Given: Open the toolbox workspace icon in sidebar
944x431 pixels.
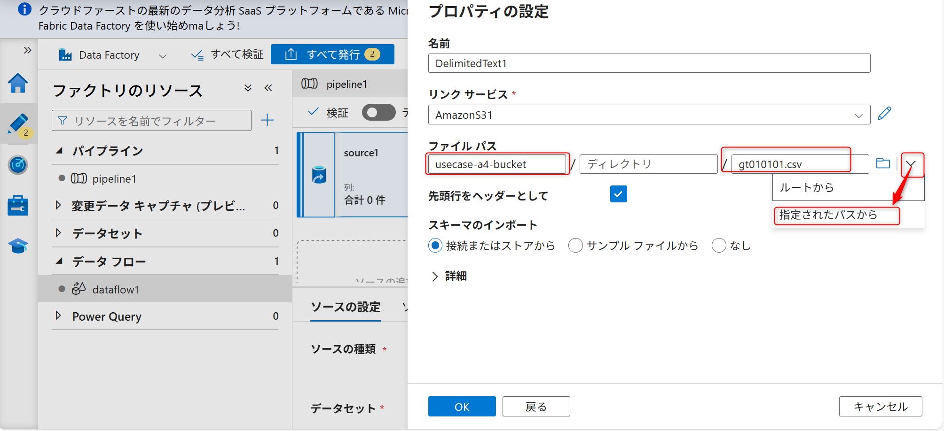Looking at the screenshot, I should (18, 205).
